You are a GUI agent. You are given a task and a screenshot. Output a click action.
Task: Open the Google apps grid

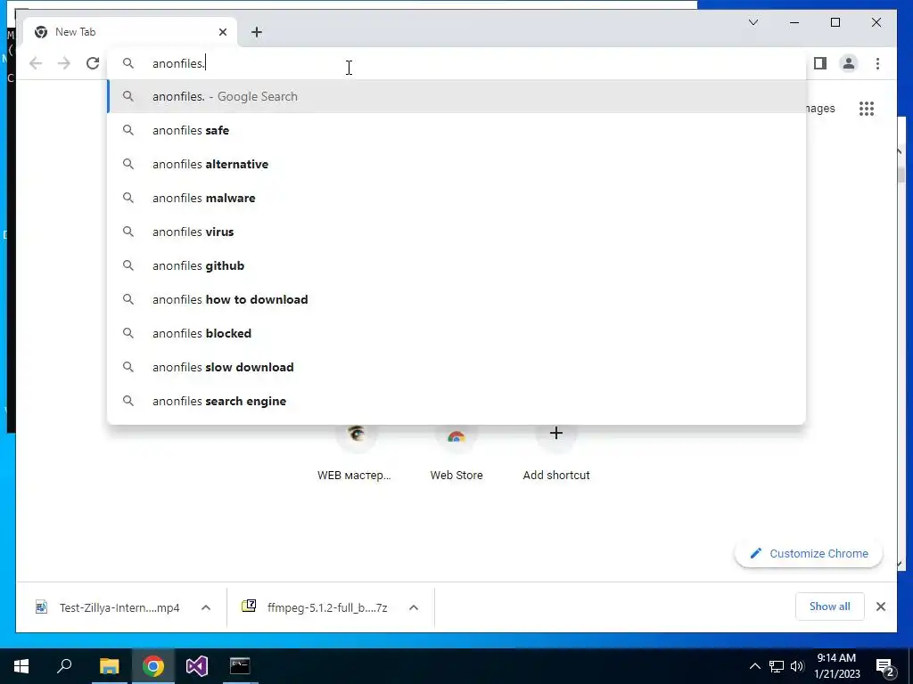867,109
